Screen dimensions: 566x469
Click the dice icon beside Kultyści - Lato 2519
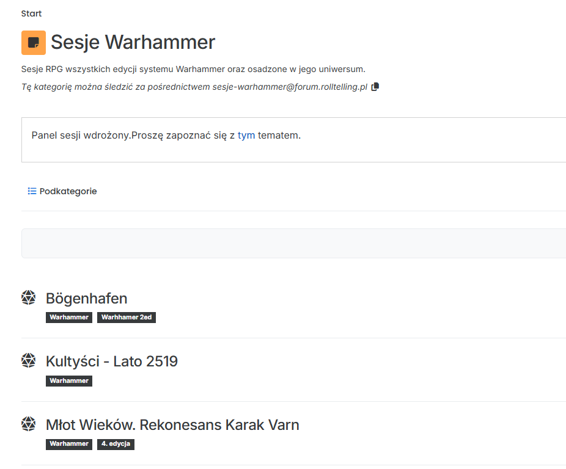pos(29,361)
